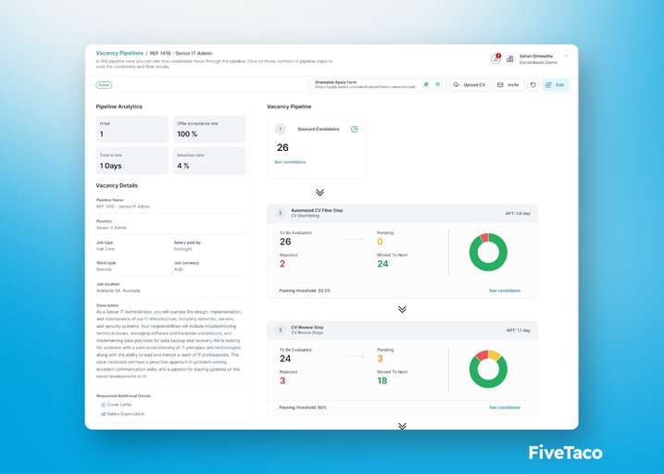The width and height of the screenshot is (664, 474).
Task: Click the Selection ratio card
Action: [x=209, y=161]
